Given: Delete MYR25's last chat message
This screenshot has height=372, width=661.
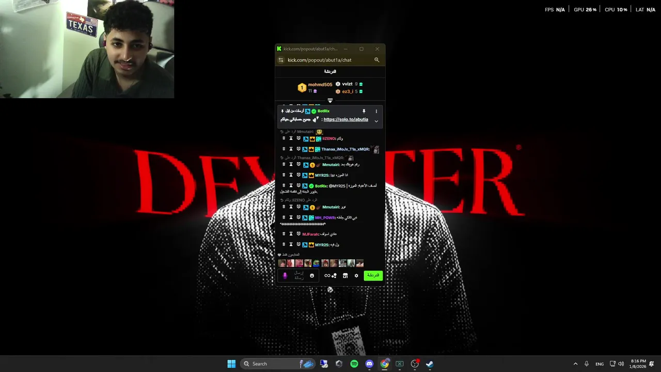Looking at the screenshot, I should click(284, 244).
